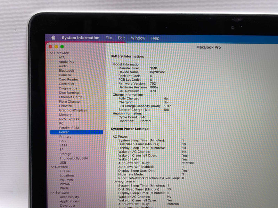The height and width of the screenshot is (208, 278).
Task: Select Applications under Software
Action: pos(69,201)
